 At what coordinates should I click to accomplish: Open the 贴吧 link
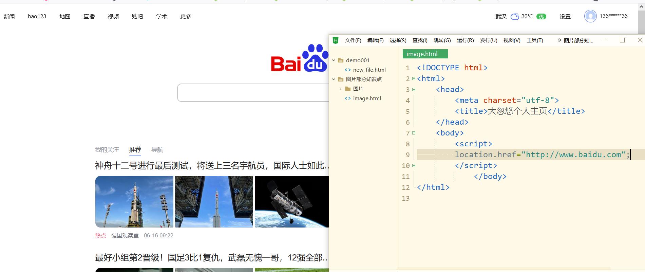pyautogui.click(x=137, y=16)
